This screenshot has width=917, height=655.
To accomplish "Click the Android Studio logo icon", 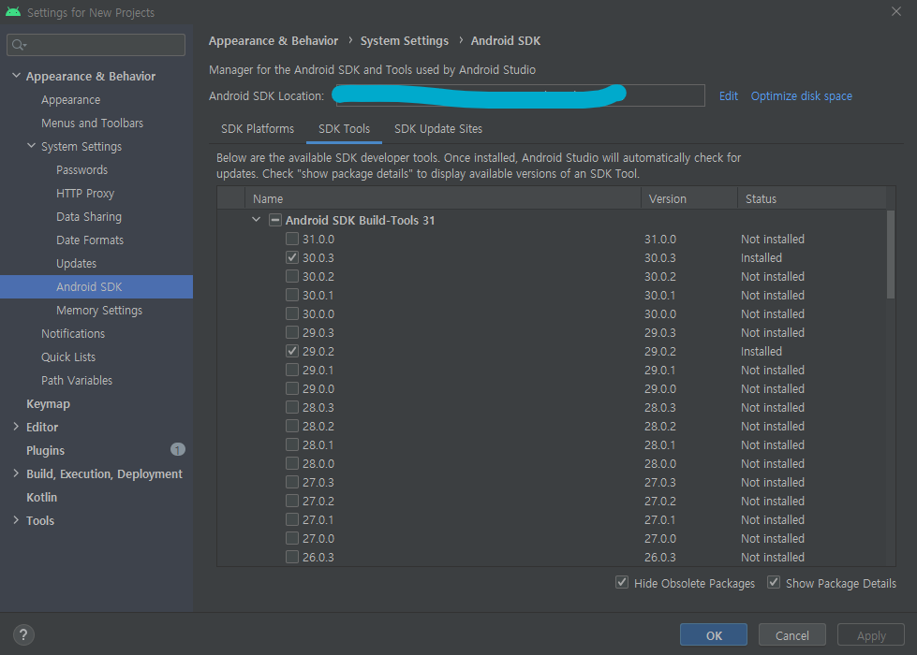I will click(x=13, y=11).
